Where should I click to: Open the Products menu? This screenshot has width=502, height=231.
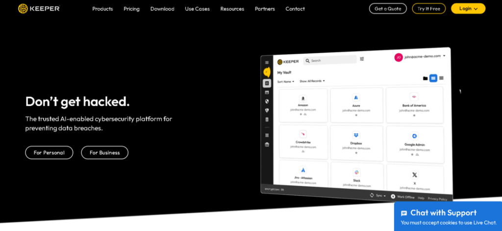pyautogui.click(x=102, y=9)
